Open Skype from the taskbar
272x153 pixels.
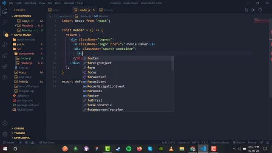150,149
